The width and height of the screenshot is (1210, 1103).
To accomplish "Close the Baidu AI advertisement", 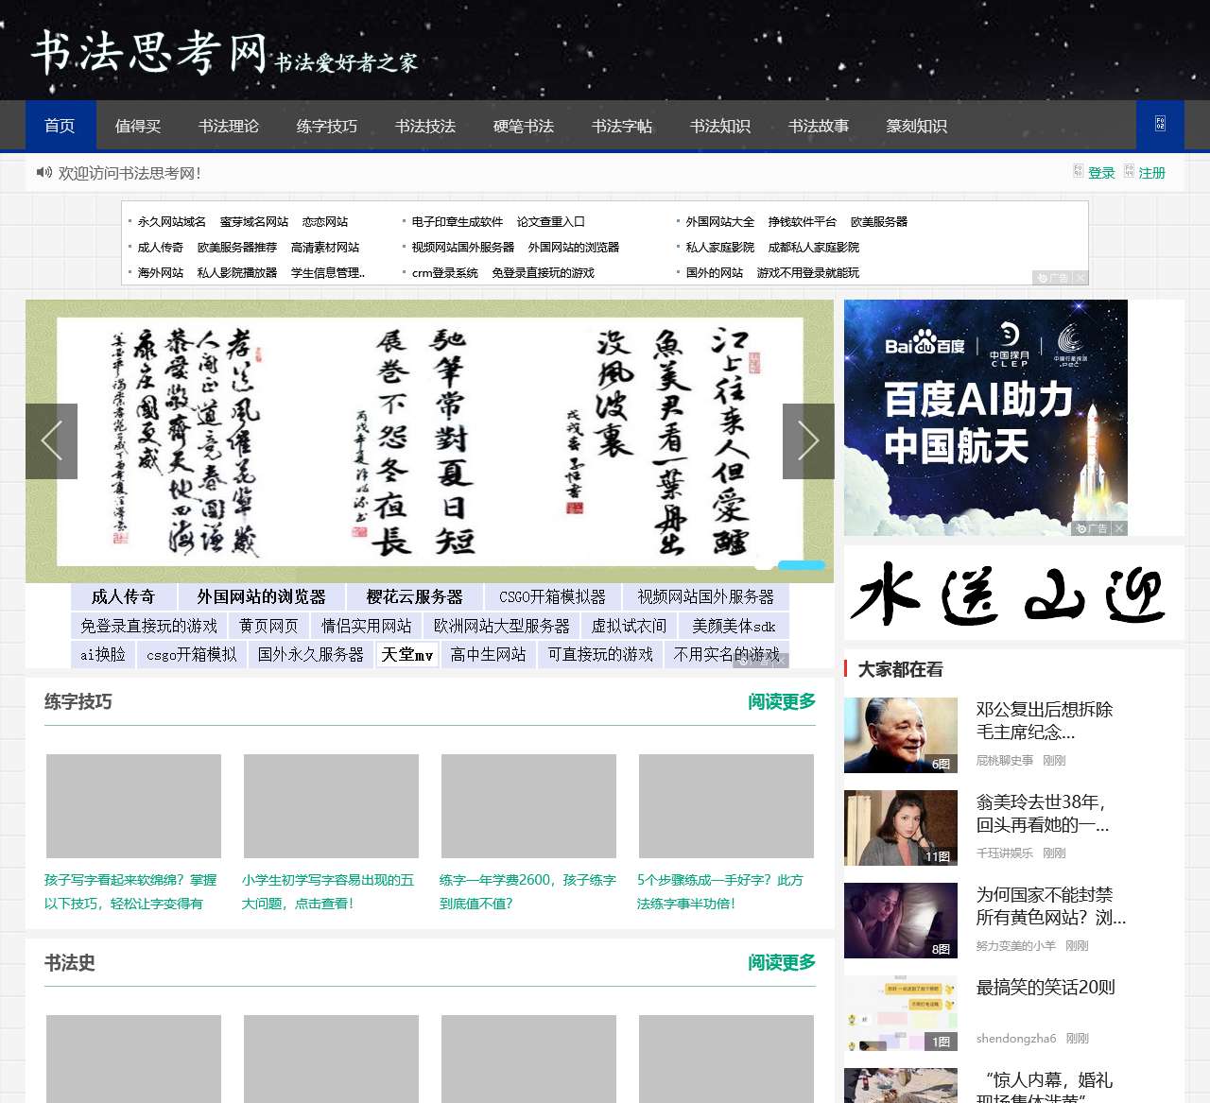I will pos(1118,529).
